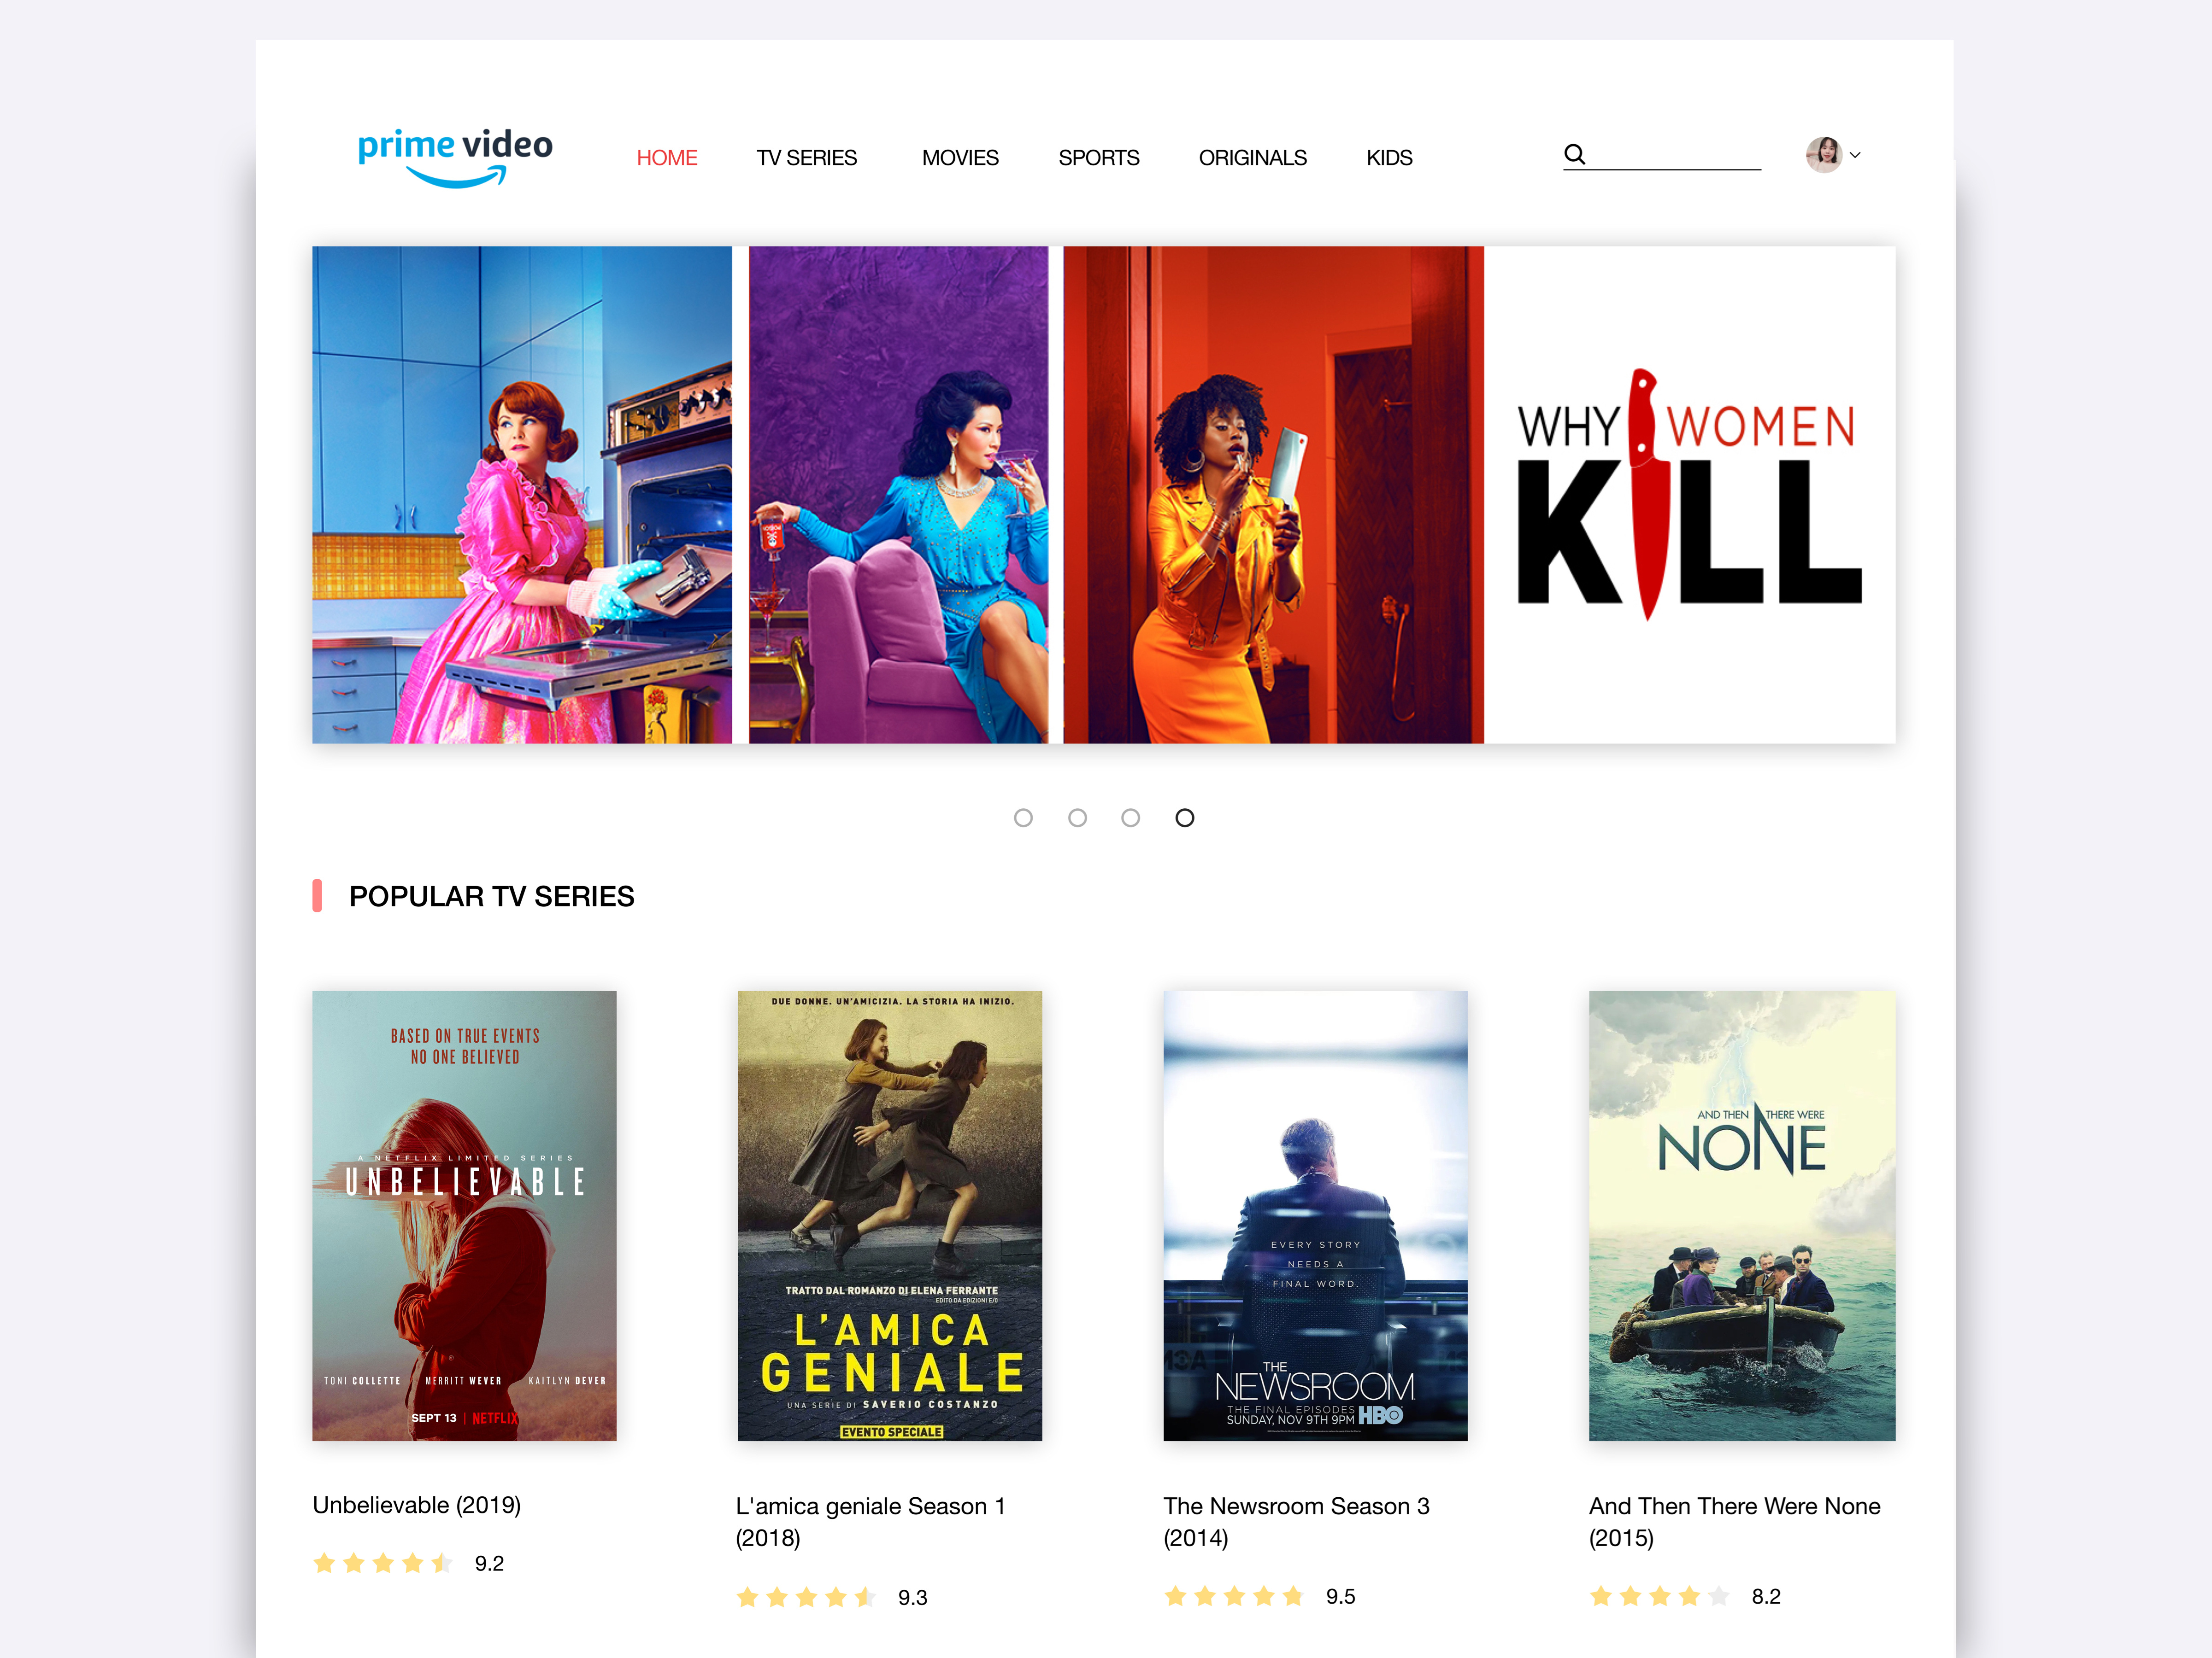
Task: Open the user profile avatar
Action: (x=1824, y=155)
